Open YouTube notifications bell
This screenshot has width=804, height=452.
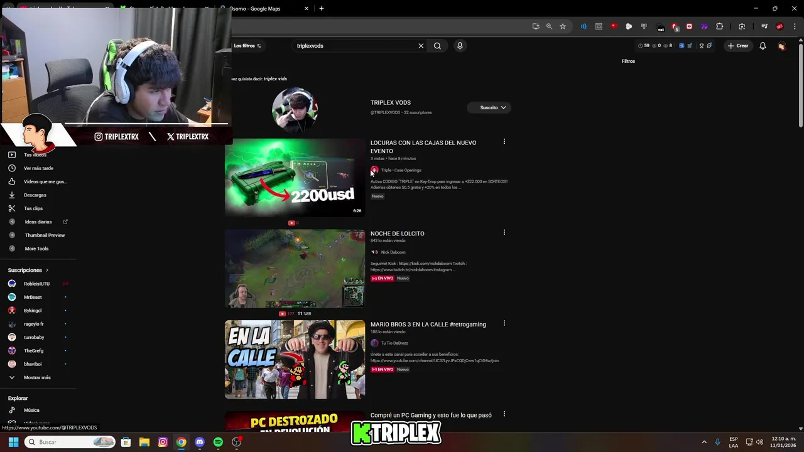(x=763, y=46)
